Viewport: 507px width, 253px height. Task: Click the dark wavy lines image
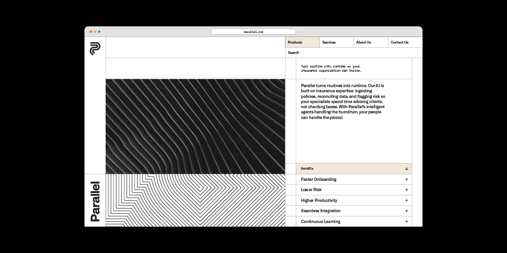[x=195, y=126]
